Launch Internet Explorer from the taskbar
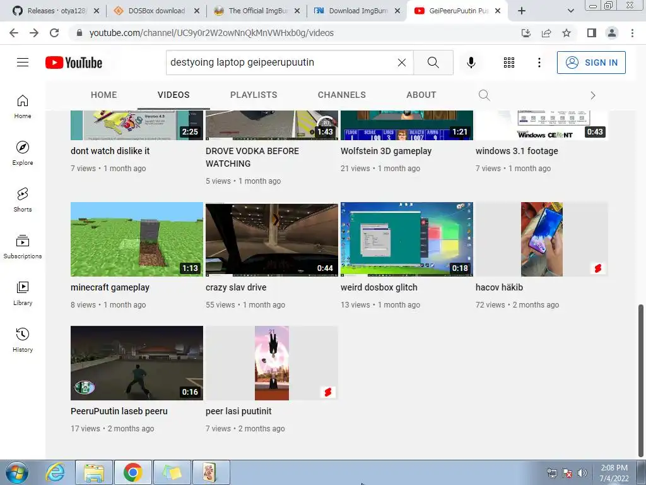 [56, 472]
